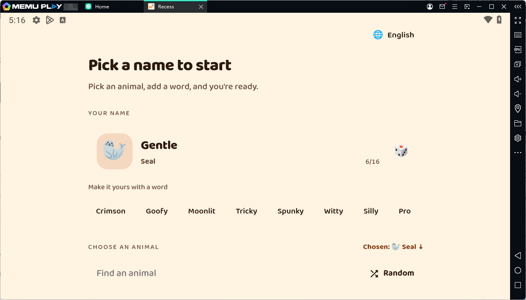Toggle fullscreen mode in sidebar
526x300 pixels.
coord(518,20)
